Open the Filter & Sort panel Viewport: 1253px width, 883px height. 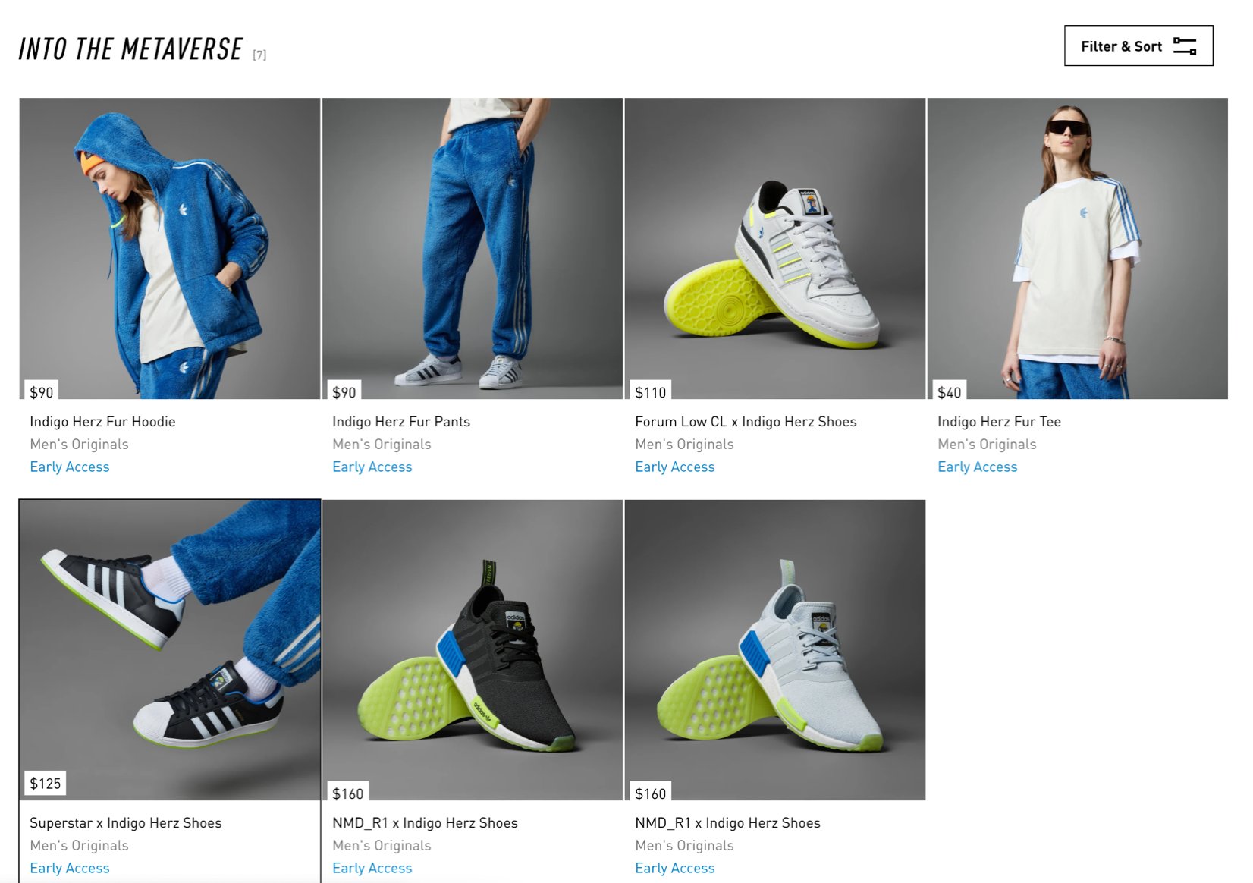pos(1138,46)
